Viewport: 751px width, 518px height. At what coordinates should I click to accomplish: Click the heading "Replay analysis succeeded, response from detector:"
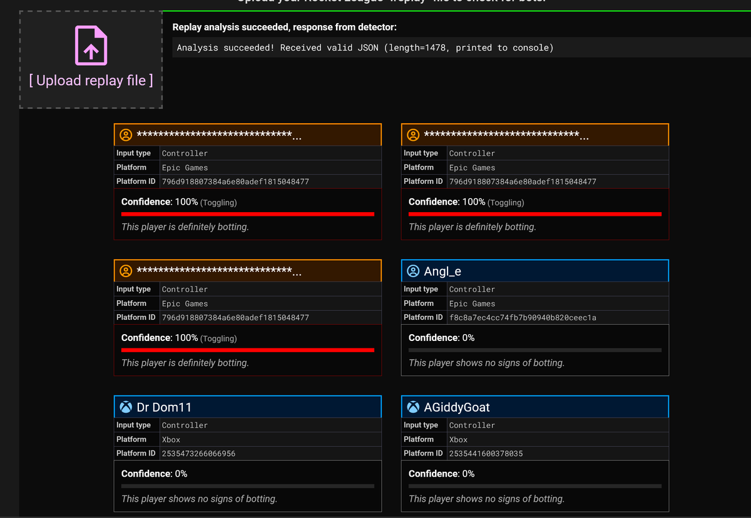tap(285, 28)
